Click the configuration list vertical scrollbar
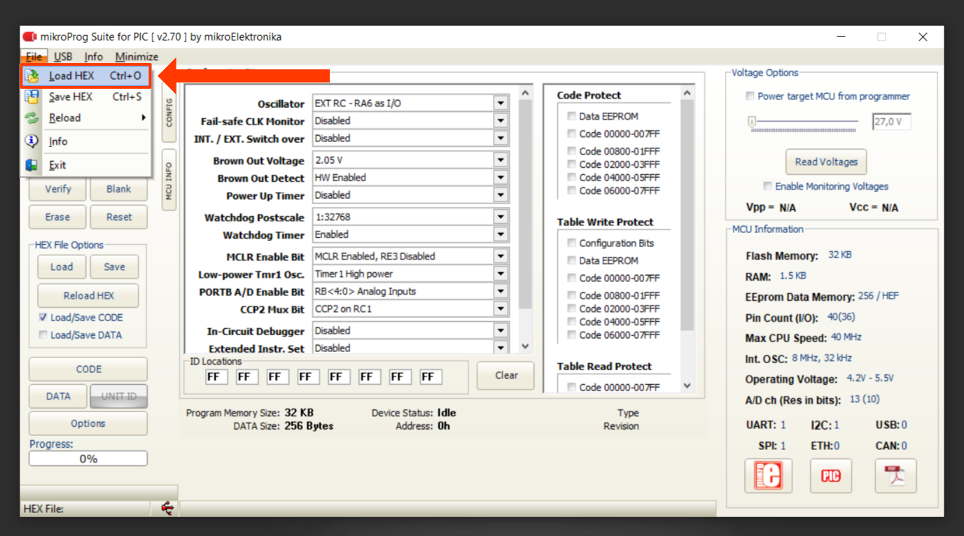Image resolution: width=964 pixels, height=536 pixels. 526,219
